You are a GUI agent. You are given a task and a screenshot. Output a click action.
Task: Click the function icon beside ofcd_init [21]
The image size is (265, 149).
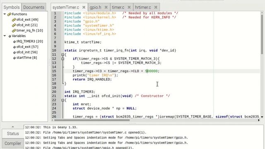[14, 25]
